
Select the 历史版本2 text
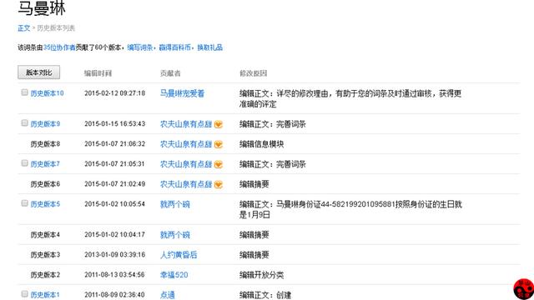[x=45, y=275]
